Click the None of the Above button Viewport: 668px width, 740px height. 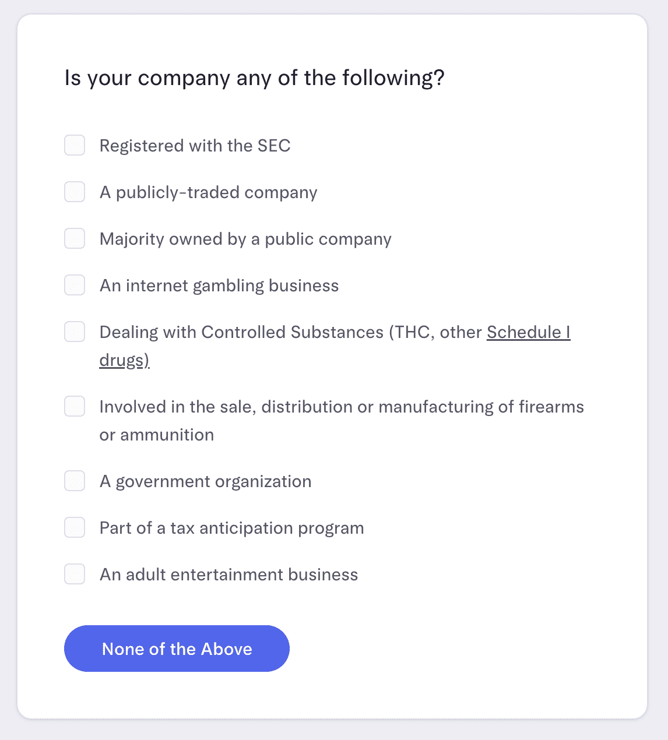177,649
